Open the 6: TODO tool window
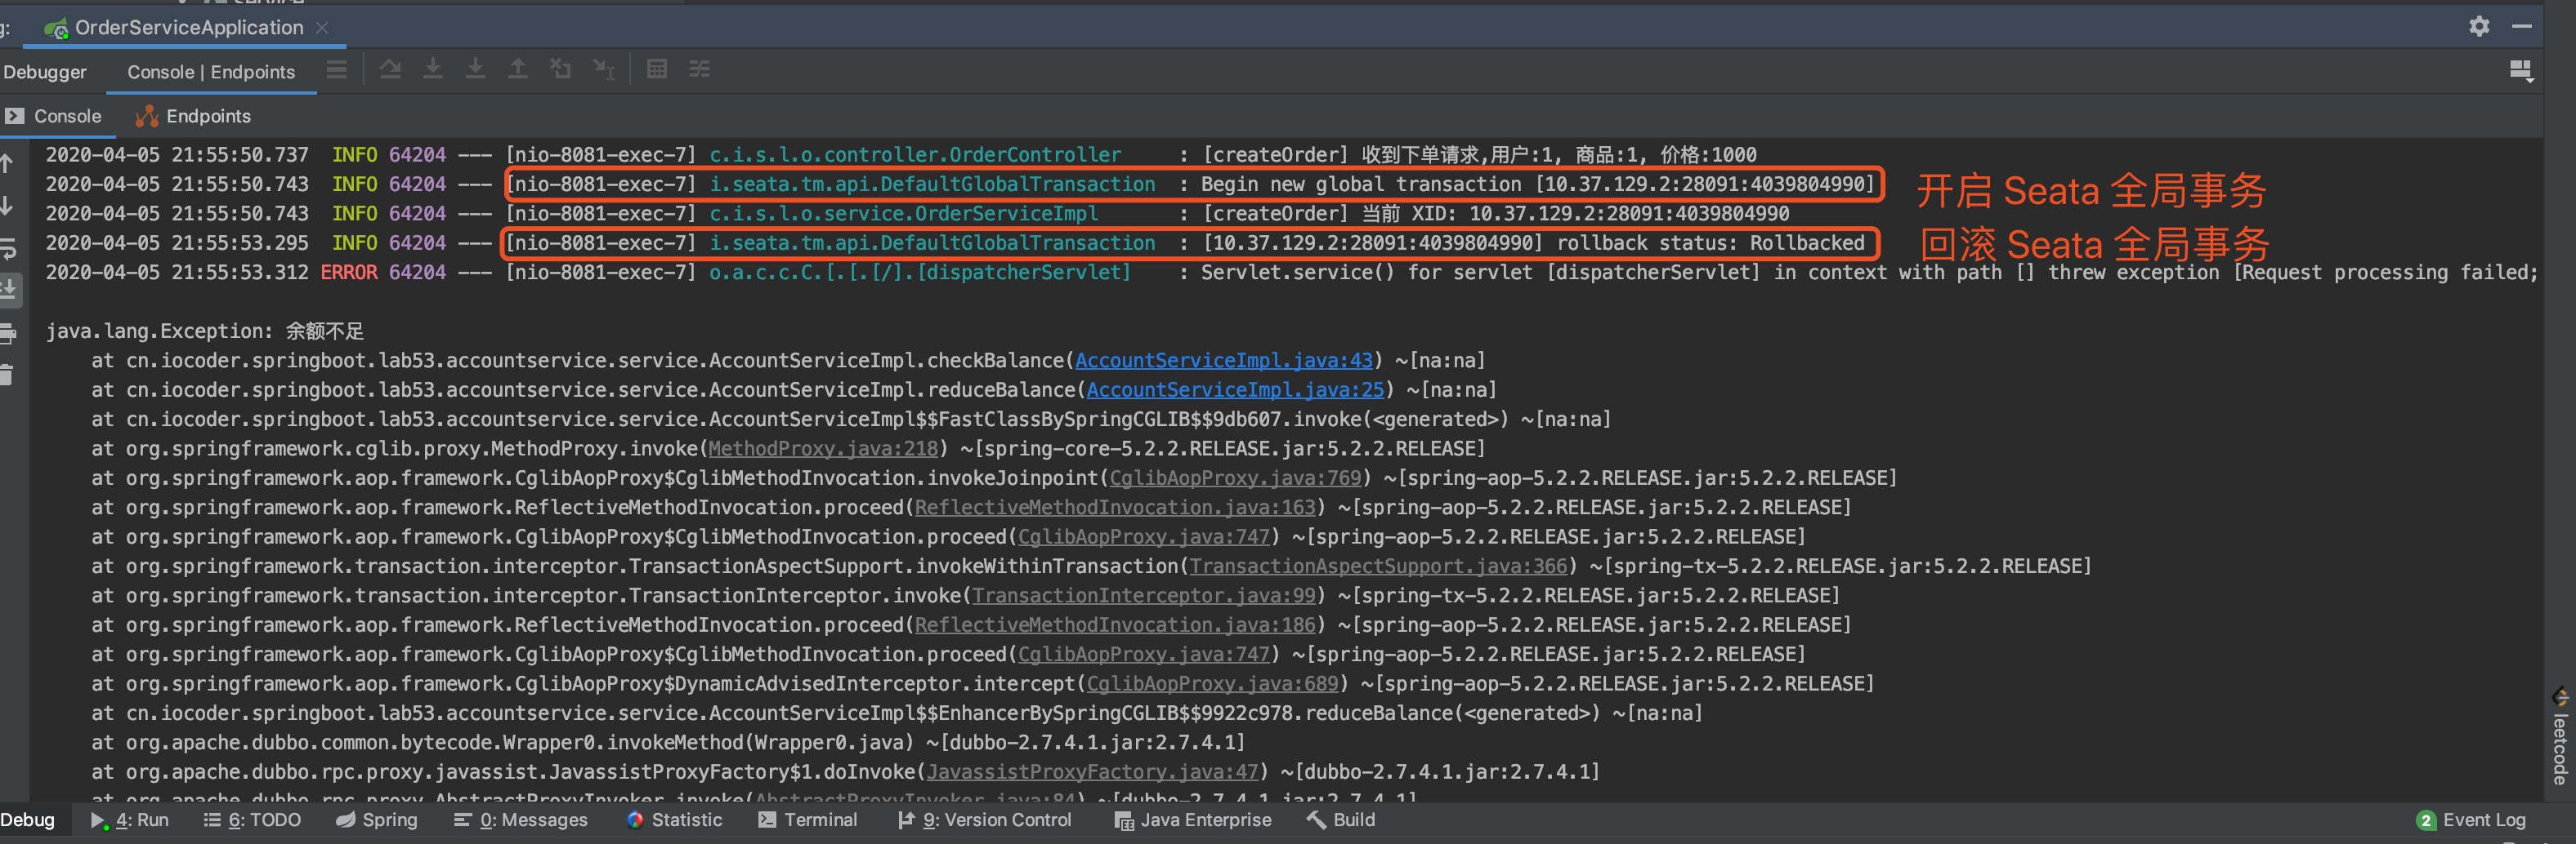The width and height of the screenshot is (2576, 844). [253, 820]
